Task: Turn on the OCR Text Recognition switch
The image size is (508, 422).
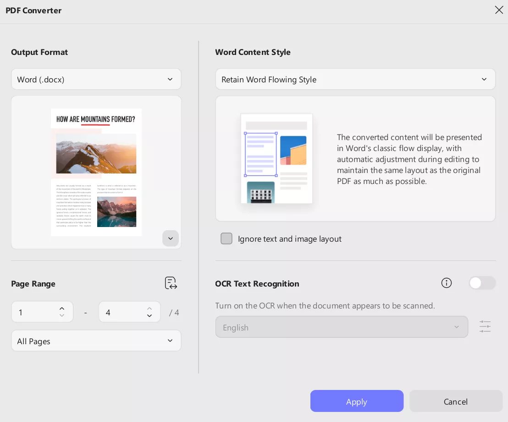Action: coord(482,283)
